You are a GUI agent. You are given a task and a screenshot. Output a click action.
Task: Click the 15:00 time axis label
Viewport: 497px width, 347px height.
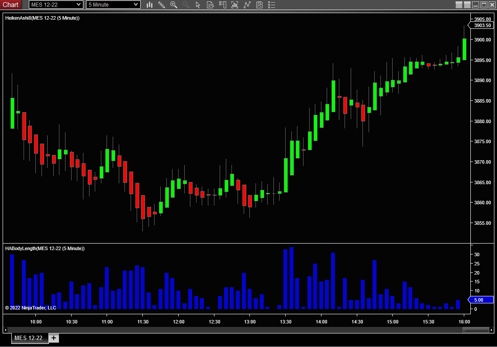coord(393,322)
